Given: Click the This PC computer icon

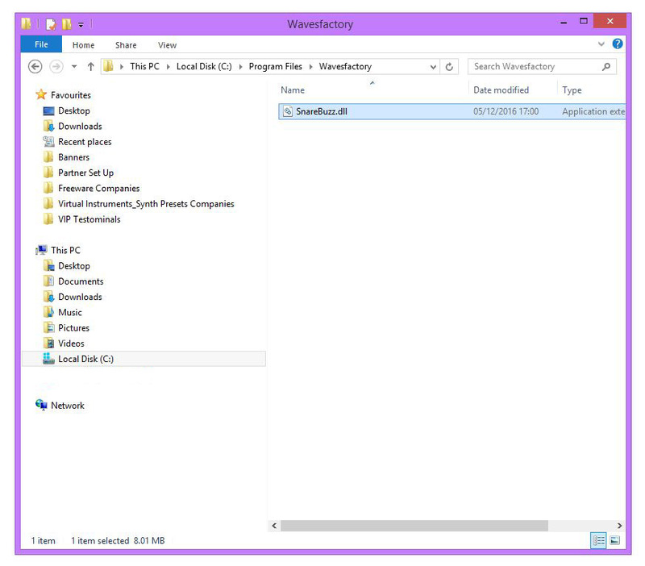Looking at the screenshot, I should tap(42, 250).
